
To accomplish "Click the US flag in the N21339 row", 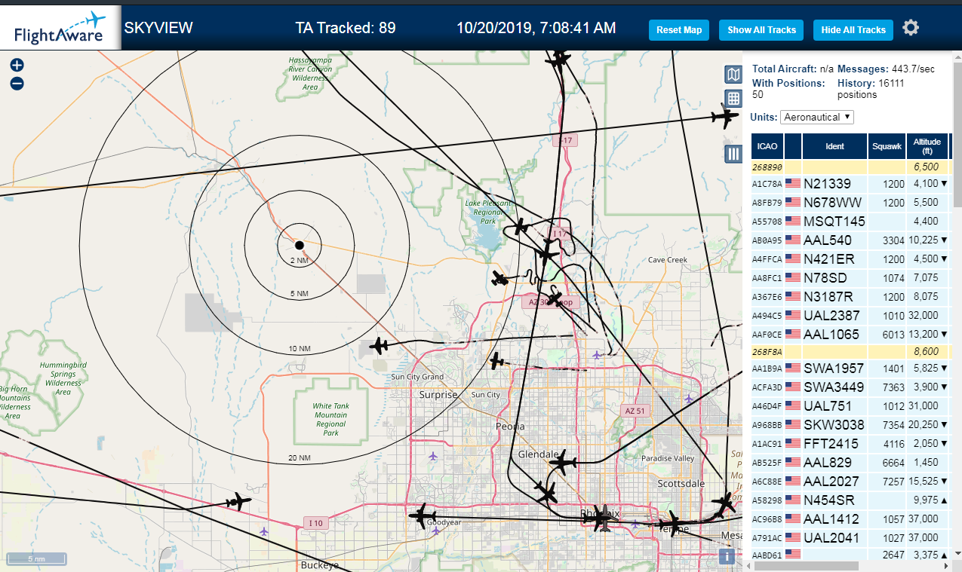I will [x=793, y=183].
